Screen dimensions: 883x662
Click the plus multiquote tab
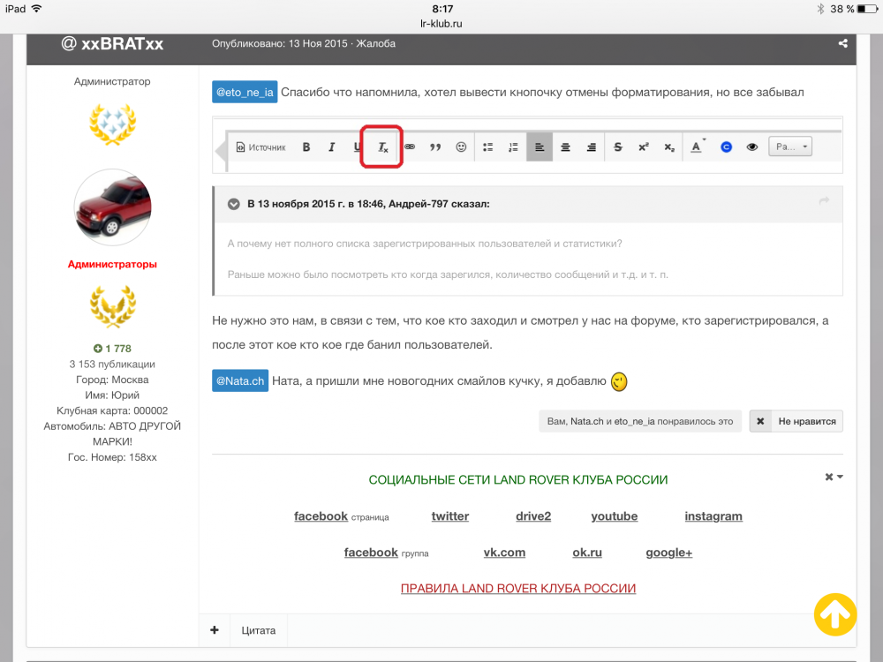[215, 630]
